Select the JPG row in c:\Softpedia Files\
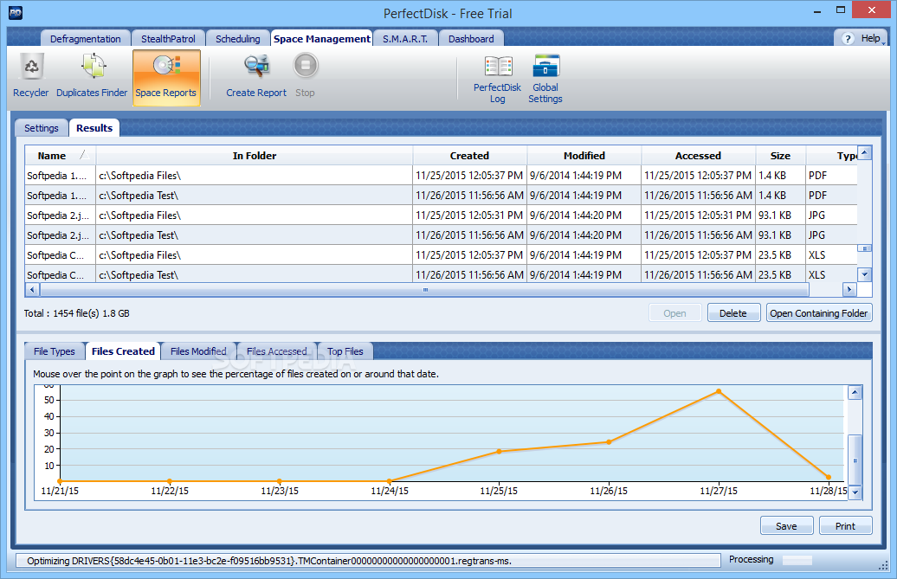This screenshot has height=579, width=897. pos(441,216)
